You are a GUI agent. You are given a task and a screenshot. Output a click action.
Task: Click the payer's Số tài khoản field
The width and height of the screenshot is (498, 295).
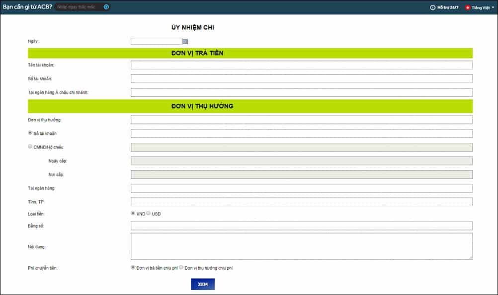tap(301, 79)
